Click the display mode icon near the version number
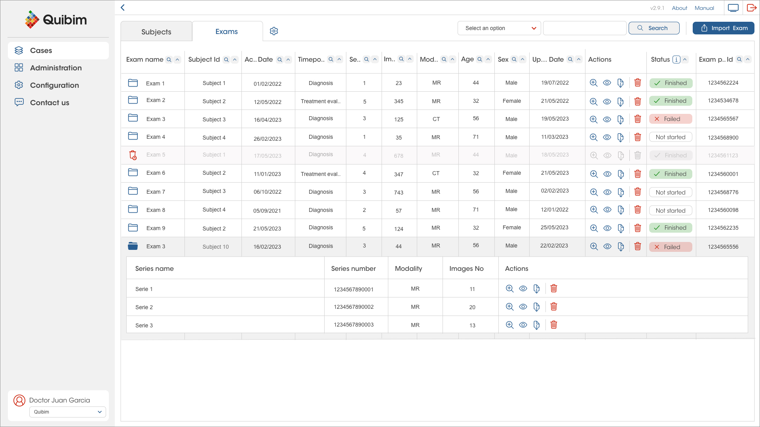Viewport: 760px width, 427px height. [x=733, y=8]
